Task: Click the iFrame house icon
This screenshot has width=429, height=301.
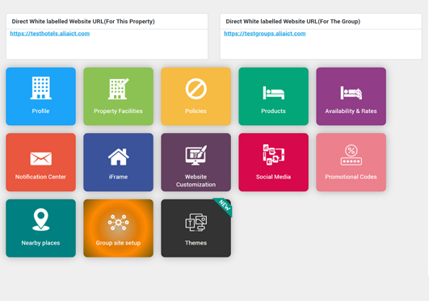Action: (118, 157)
